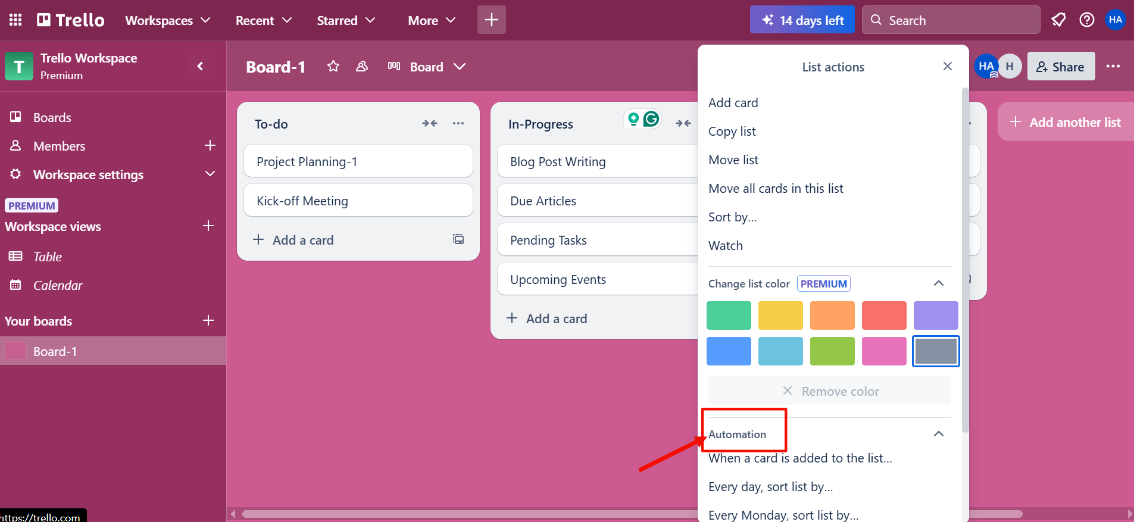
Task: Click Add a card in In-Progress list
Action: [x=548, y=318]
